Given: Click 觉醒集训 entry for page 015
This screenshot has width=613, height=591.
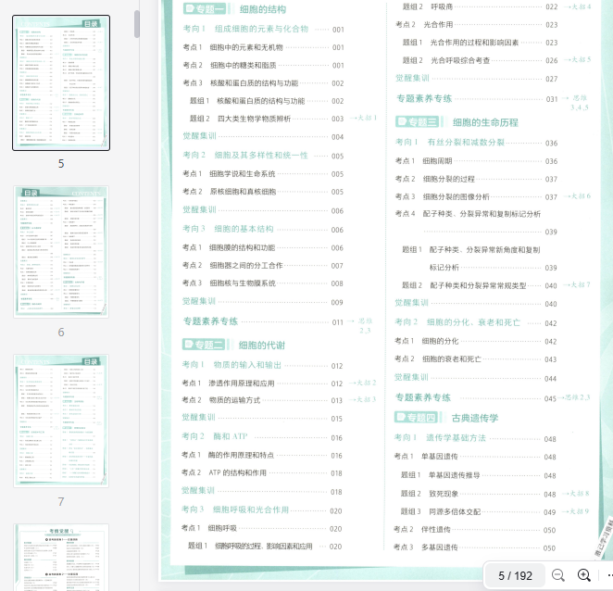Looking at the screenshot, I should (262, 418).
